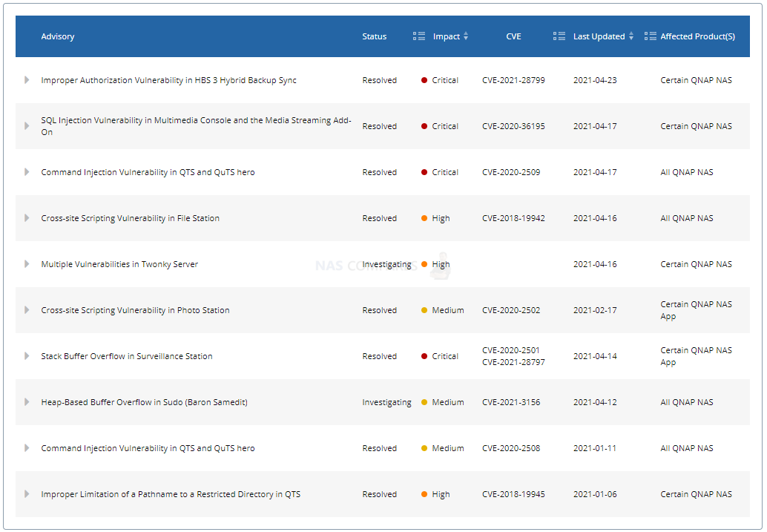Click 'All QNAP NAS' in the Sudo row
This screenshot has width=767, height=532.
[x=687, y=402]
